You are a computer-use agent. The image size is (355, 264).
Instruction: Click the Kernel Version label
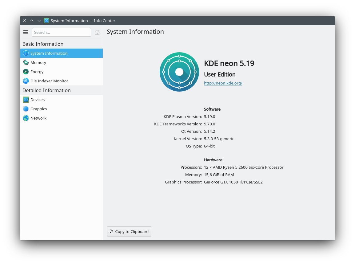pos(188,139)
